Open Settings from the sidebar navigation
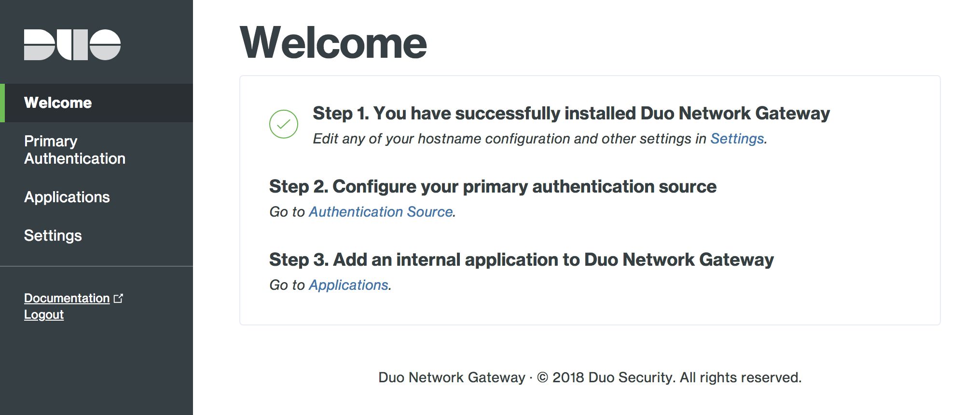Viewport: 965px width, 415px height. click(x=53, y=235)
